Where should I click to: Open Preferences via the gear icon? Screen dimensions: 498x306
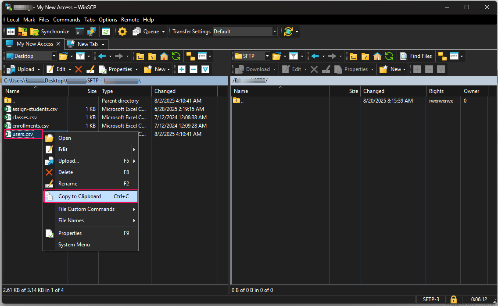coord(122,31)
